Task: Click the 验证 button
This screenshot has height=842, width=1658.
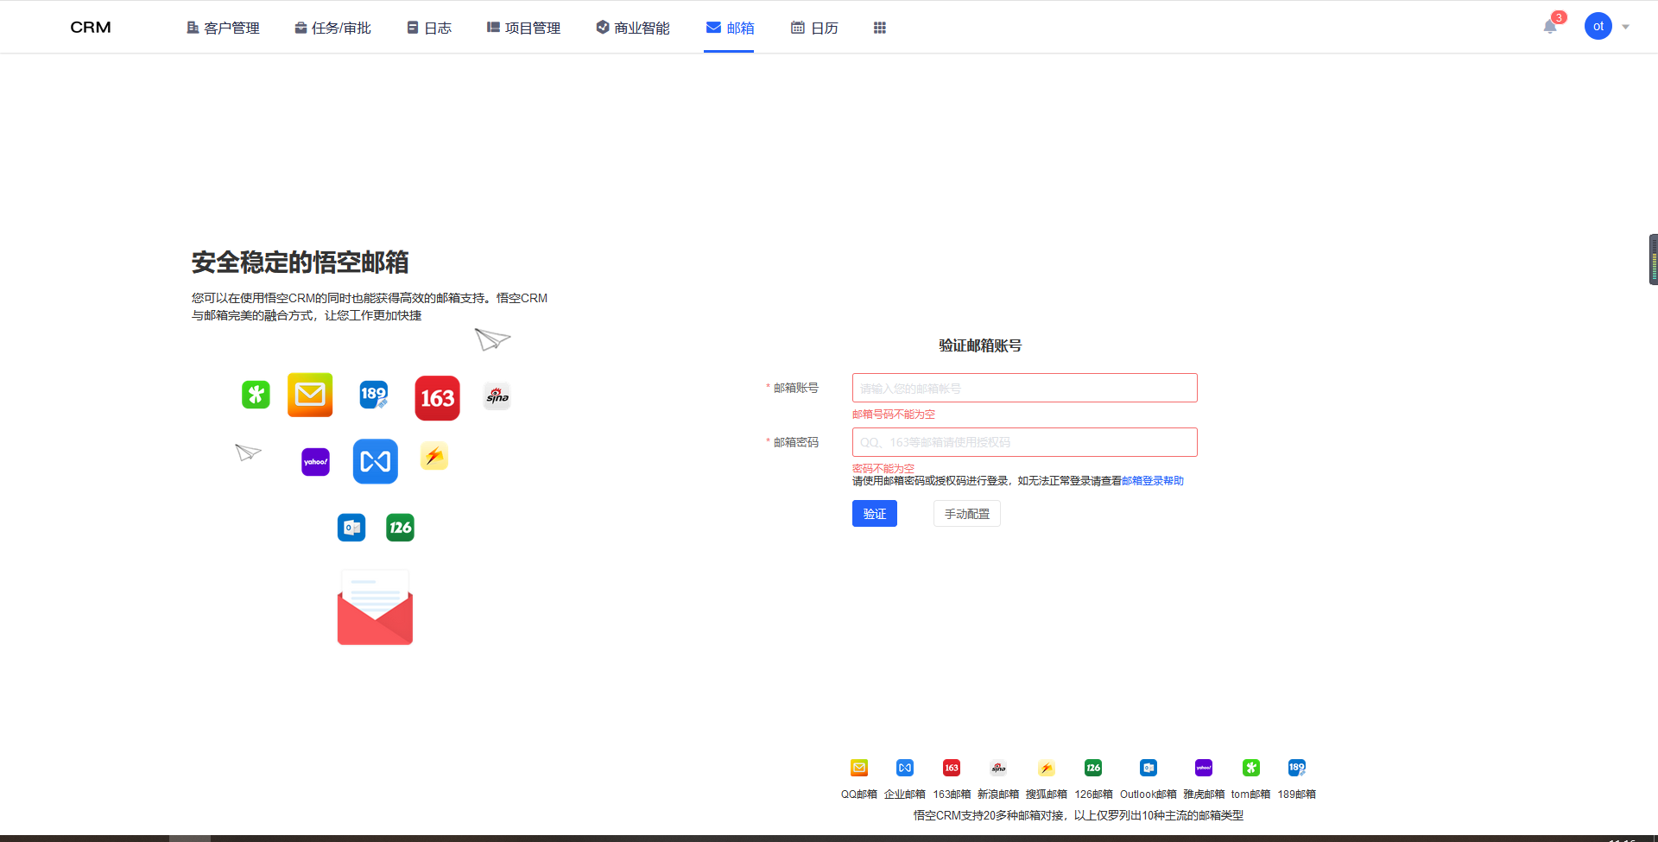Action: pos(875,514)
